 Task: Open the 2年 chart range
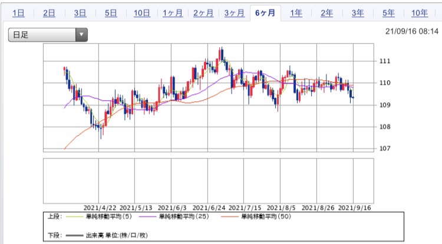click(326, 13)
